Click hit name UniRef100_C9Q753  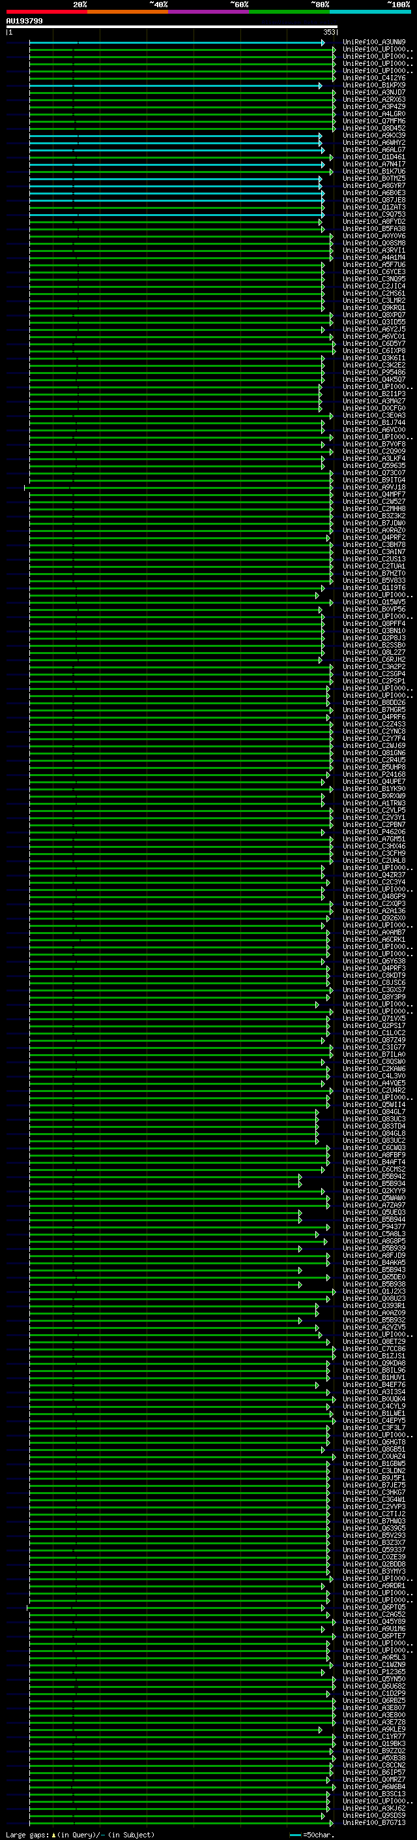click(x=374, y=214)
